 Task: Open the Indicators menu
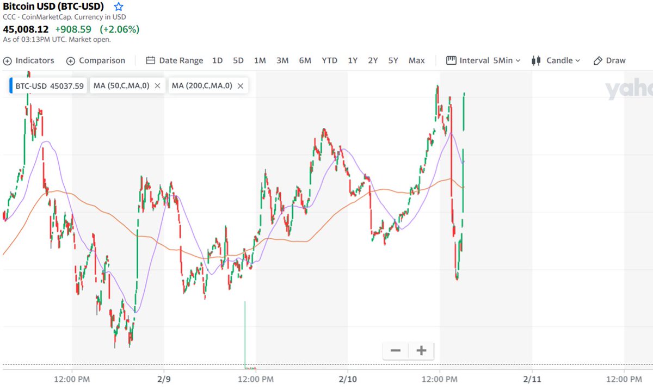point(29,60)
